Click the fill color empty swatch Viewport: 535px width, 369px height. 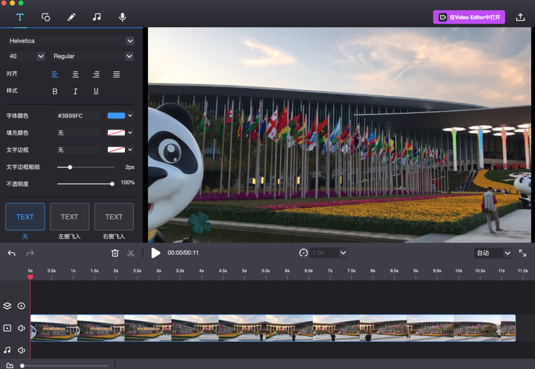tap(116, 133)
